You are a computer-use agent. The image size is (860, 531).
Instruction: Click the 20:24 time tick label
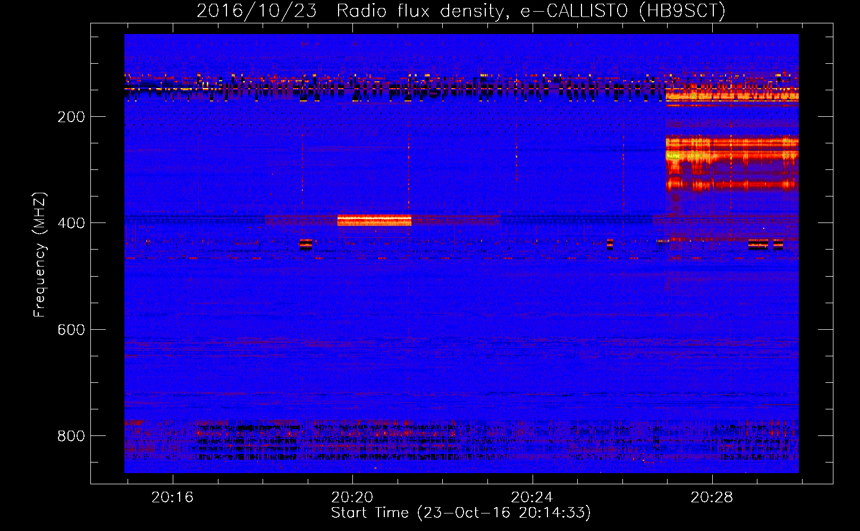click(532, 498)
